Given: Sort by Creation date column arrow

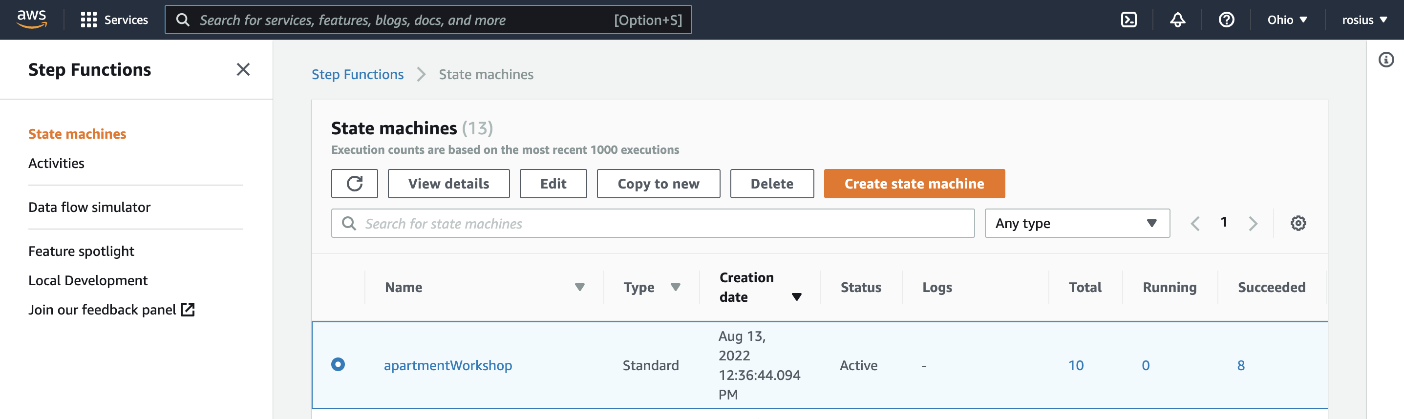Looking at the screenshot, I should (x=796, y=297).
